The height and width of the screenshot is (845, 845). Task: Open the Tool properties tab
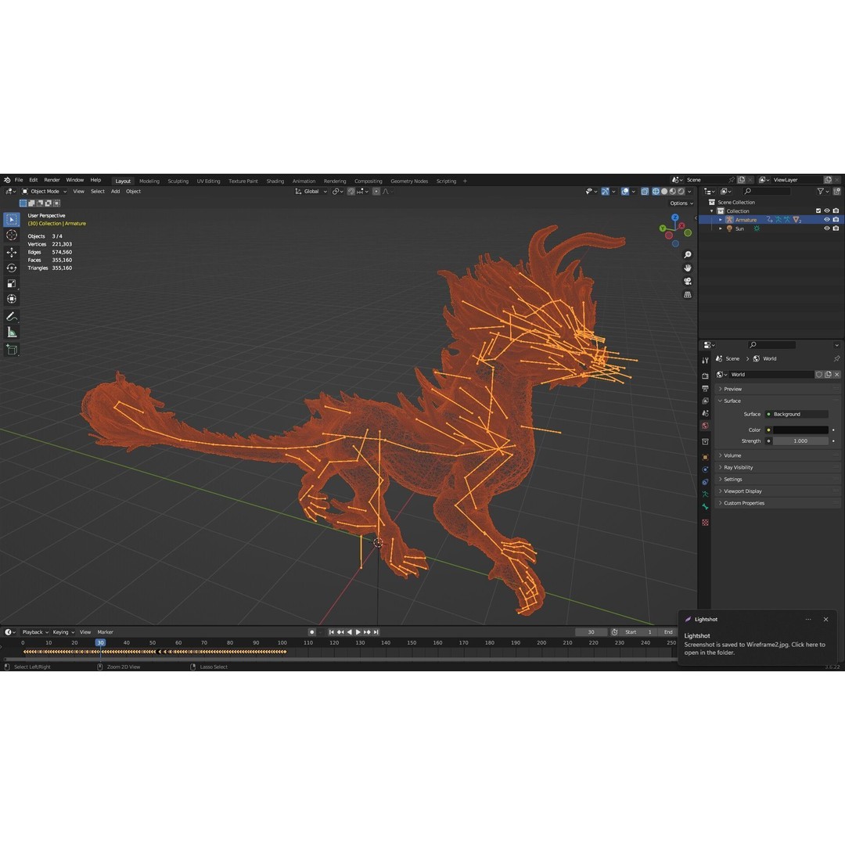705,360
